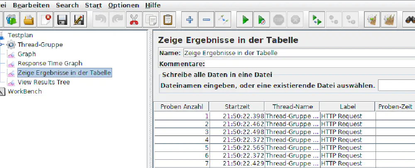The height and width of the screenshot is (168, 415).
Task: Click the Remote Start All icon
Action: point(317,19)
